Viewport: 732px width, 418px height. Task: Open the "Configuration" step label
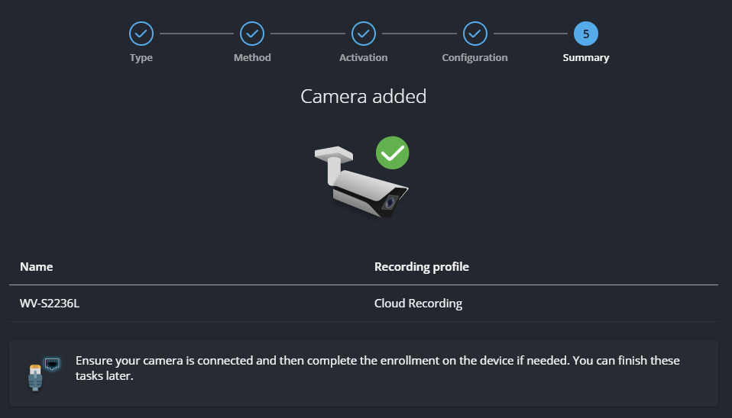[x=475, y=58]
